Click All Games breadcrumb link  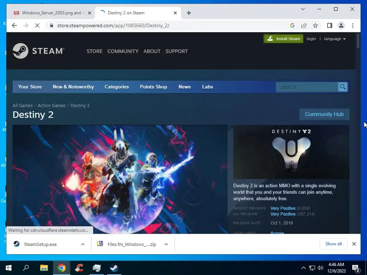click(23, 106)
